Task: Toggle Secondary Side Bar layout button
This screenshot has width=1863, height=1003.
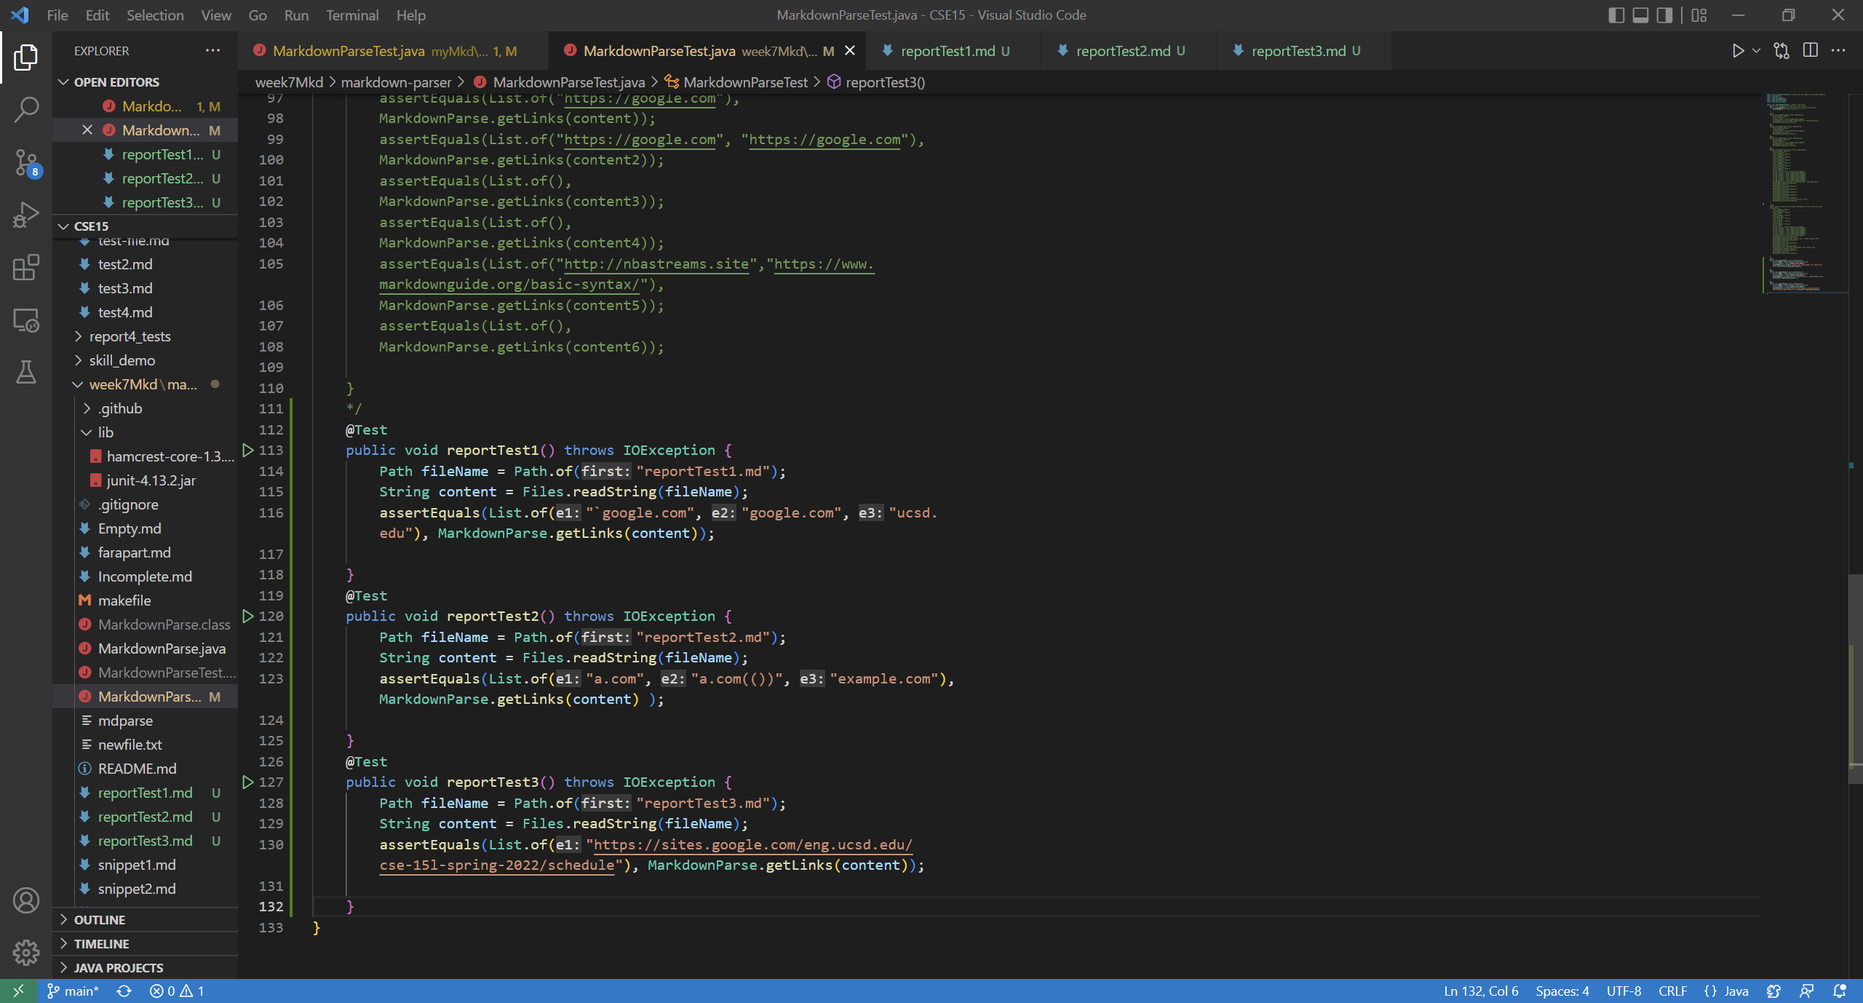Action: click(1664, 15)
